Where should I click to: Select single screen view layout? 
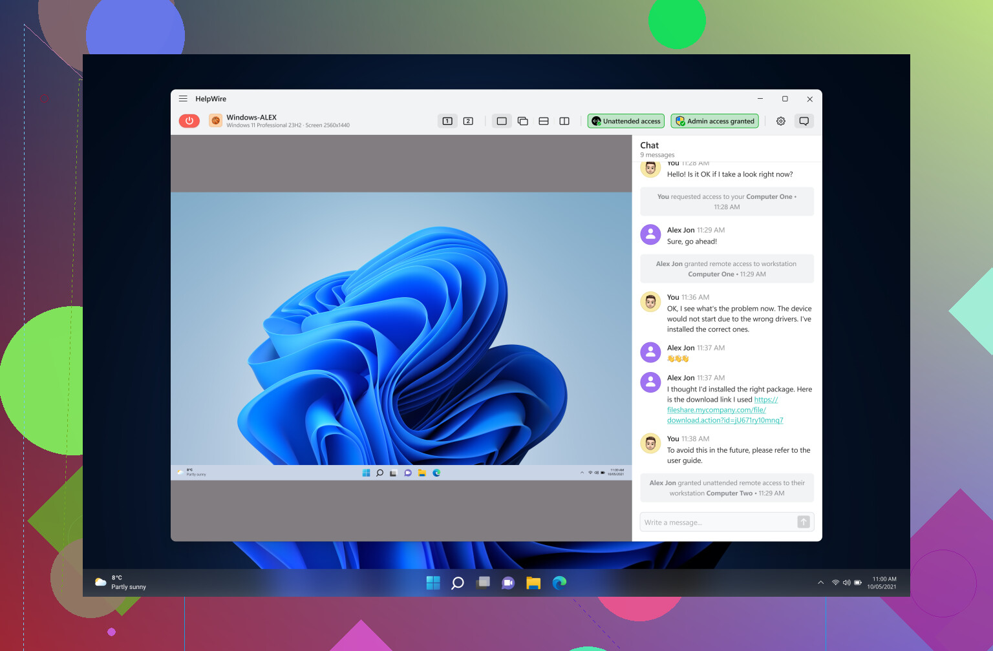click(x=502, y=121)
